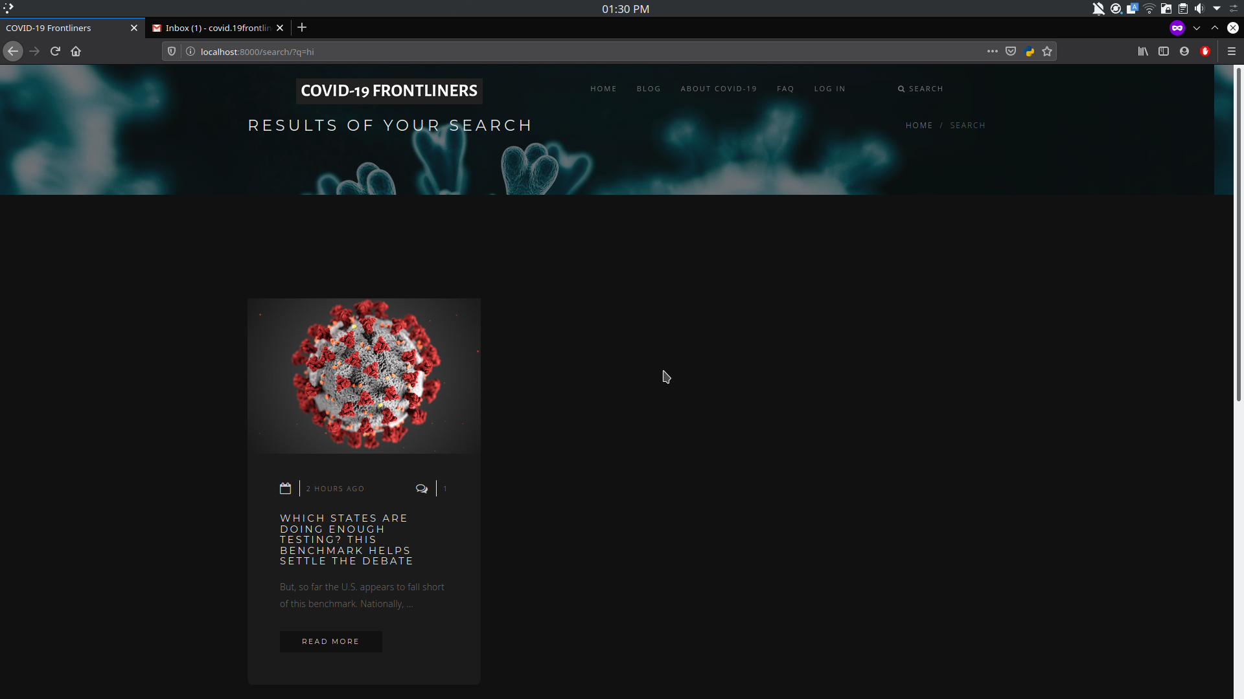Screen dimensions: 1244x699
Task: Open a new browser tab
Action: pos(302,28)
